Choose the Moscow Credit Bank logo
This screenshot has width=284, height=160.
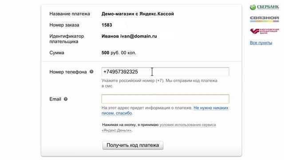coord(264,31)
